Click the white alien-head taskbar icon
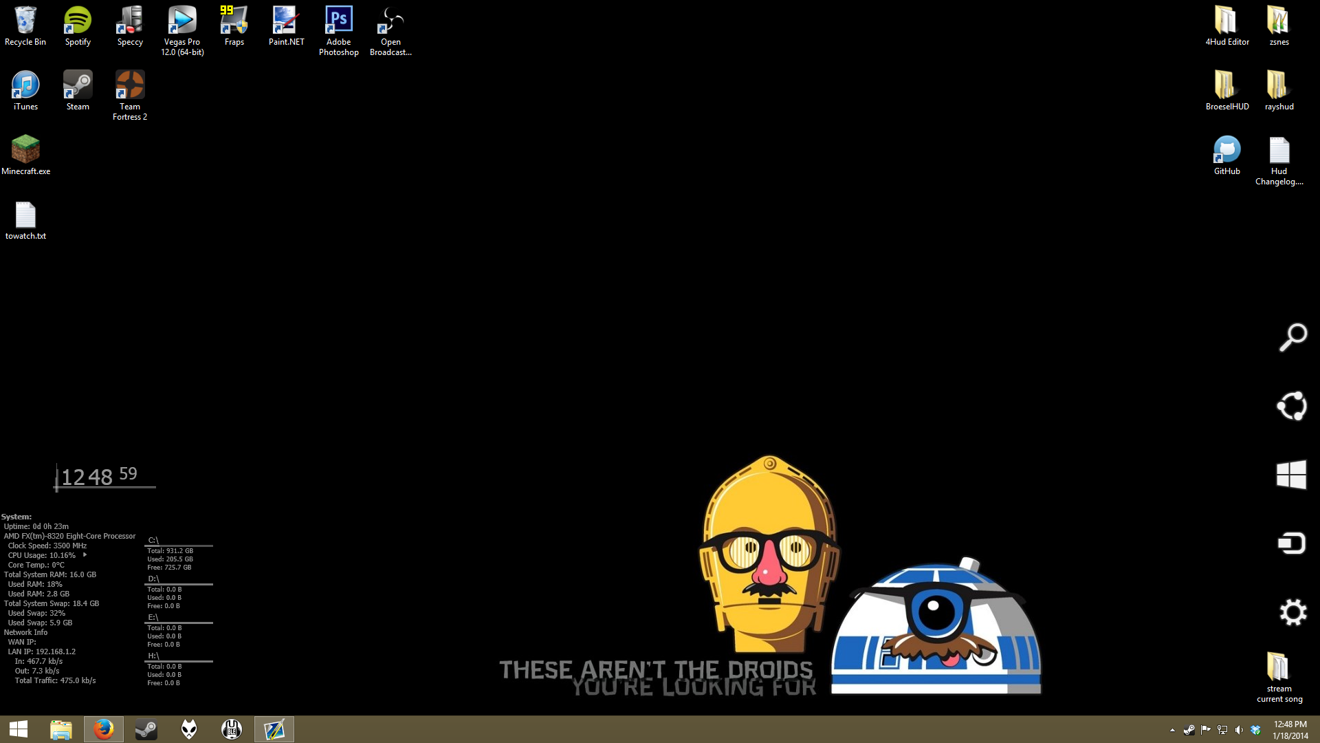 [189, 729]
